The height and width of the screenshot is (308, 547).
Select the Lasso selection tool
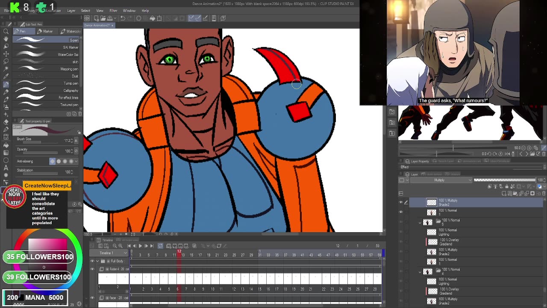coord(6,62)
